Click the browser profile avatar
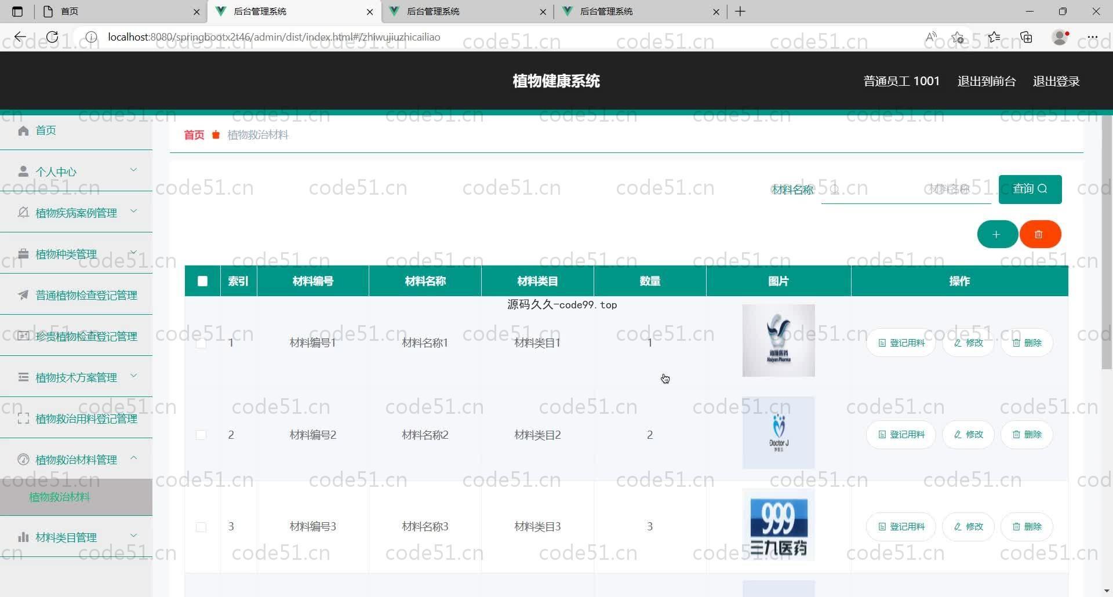This screenshot has width=1113, height=597. coord(1060,37)
